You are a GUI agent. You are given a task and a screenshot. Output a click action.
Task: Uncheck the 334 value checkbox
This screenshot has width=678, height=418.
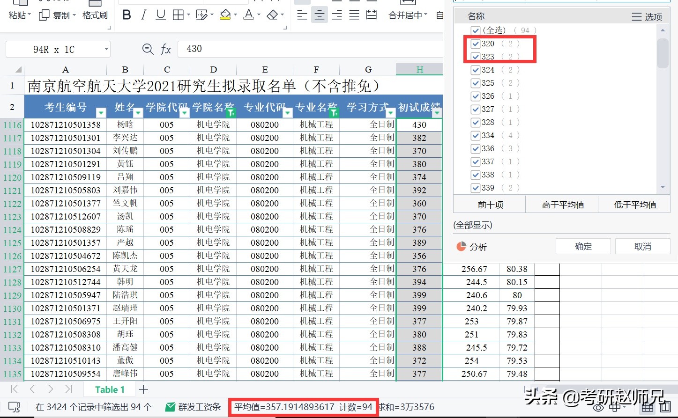(476, 135)
